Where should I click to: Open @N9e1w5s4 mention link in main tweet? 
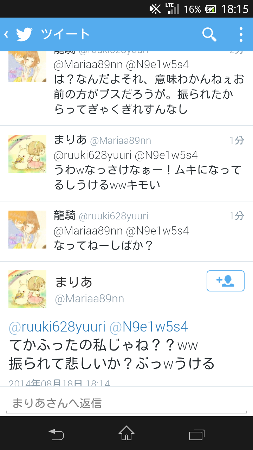[149, 327]
